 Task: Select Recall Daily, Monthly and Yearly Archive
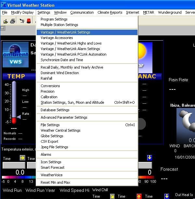(x=87, y=67)
